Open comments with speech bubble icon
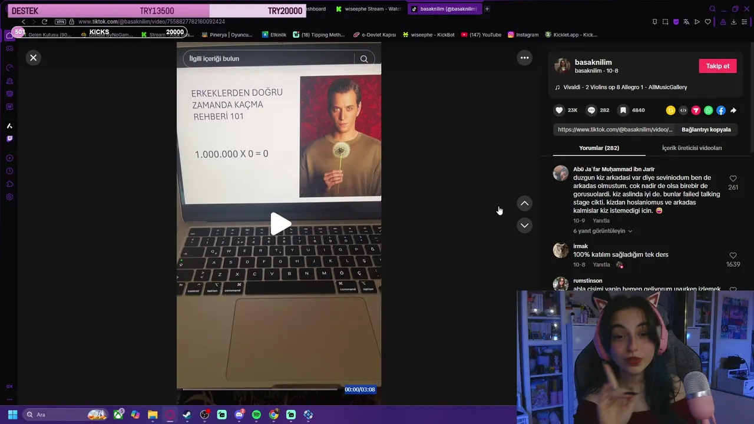 point(590,110)
